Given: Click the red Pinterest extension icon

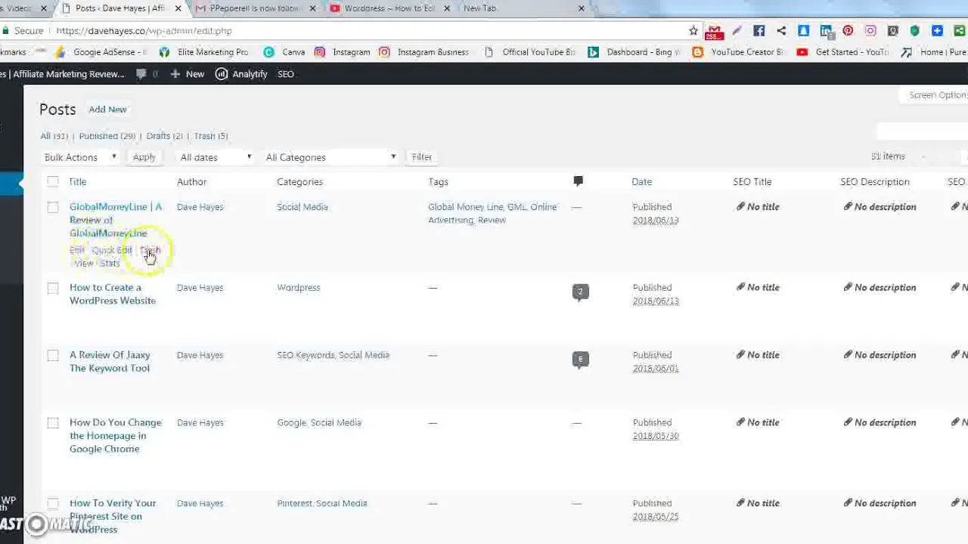Looking at the screenshot, I should pos(848,31).
